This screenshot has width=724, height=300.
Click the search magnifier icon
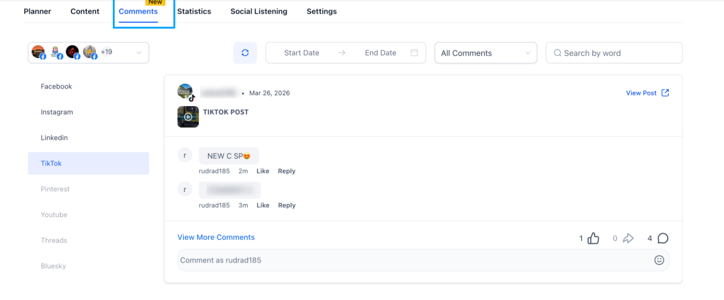557,53
